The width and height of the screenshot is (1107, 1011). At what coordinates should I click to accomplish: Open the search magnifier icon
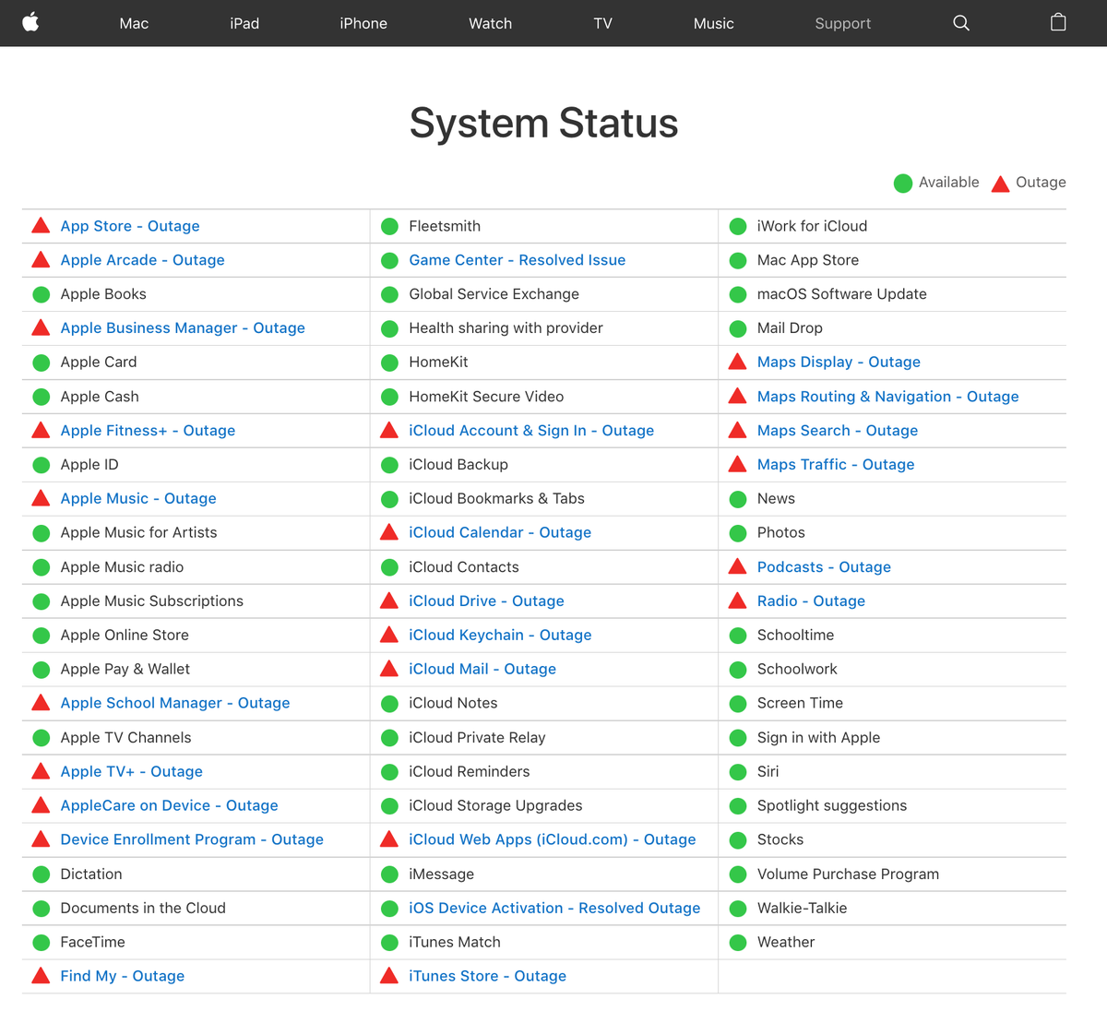[x=961, y=23]
